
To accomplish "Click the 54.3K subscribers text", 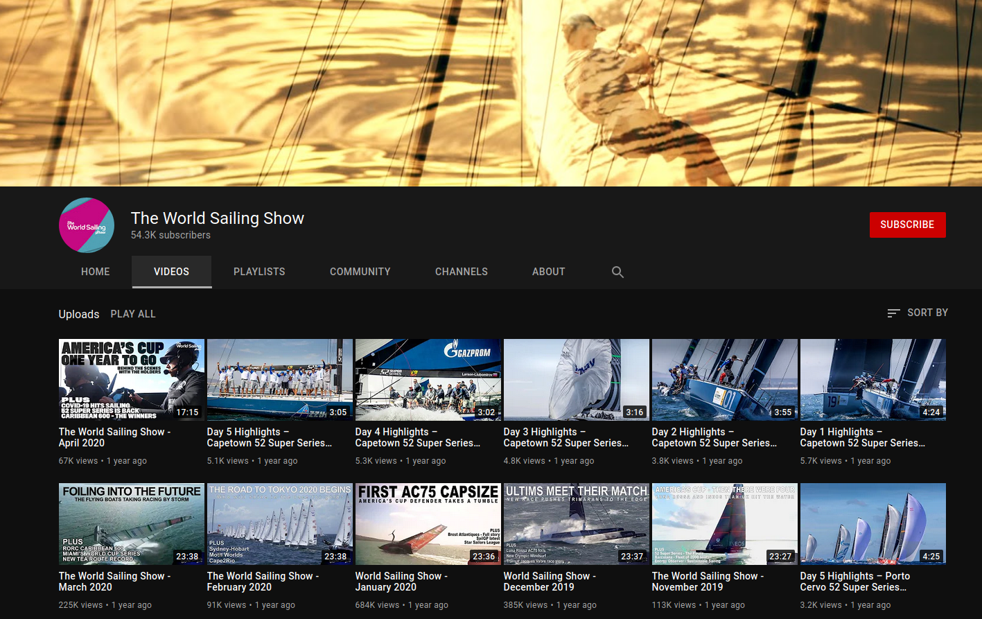I will coord(170,235).
